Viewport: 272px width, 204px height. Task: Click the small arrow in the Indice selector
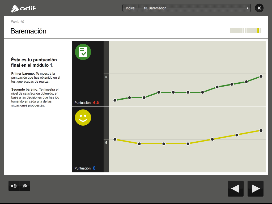click(x=248, y=8)
